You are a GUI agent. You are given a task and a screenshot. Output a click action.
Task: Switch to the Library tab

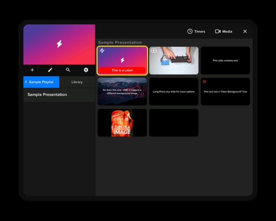(77, 82)
